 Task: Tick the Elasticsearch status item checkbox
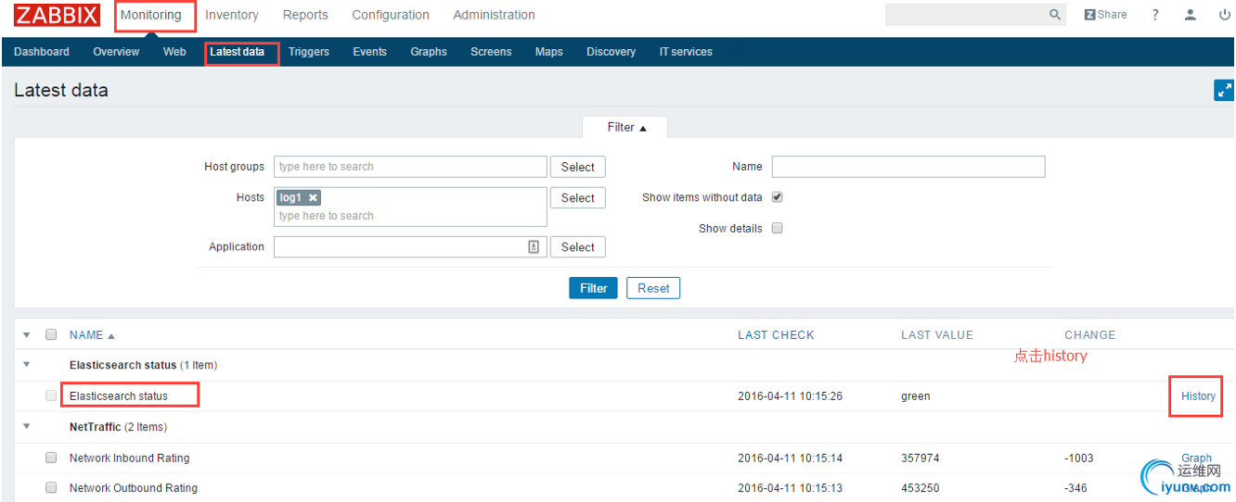coord(51,395)
